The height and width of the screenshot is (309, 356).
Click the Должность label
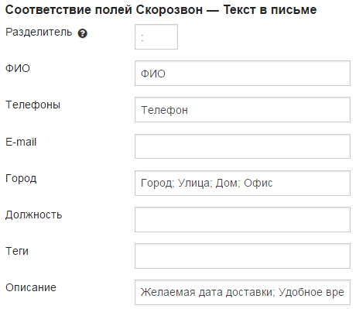[x=34, y=215]
